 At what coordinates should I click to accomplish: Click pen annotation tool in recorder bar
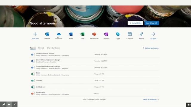4,104
